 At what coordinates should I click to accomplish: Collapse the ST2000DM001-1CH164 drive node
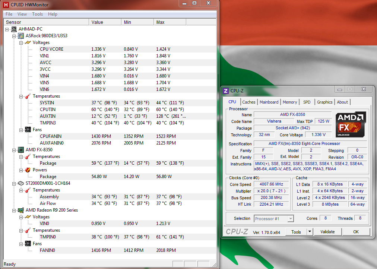[x=14, y=184]
